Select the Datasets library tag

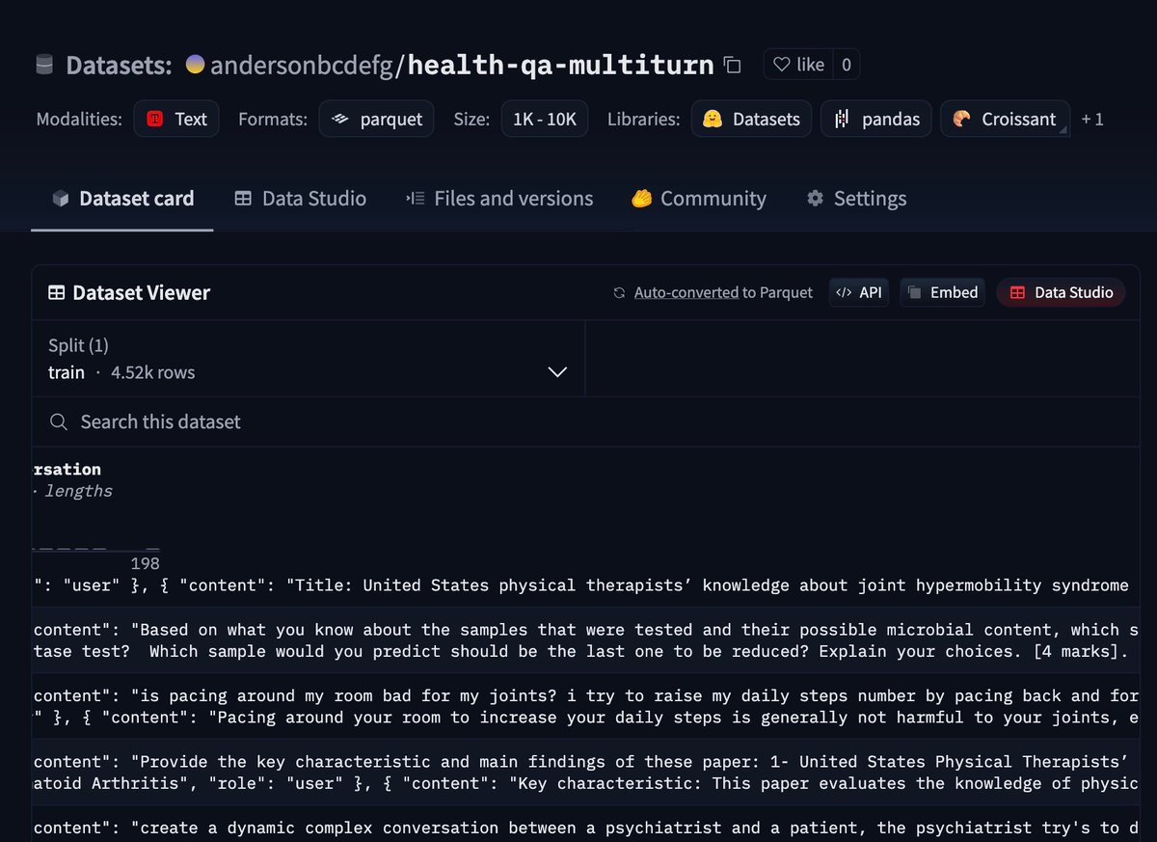click(751, 119)
